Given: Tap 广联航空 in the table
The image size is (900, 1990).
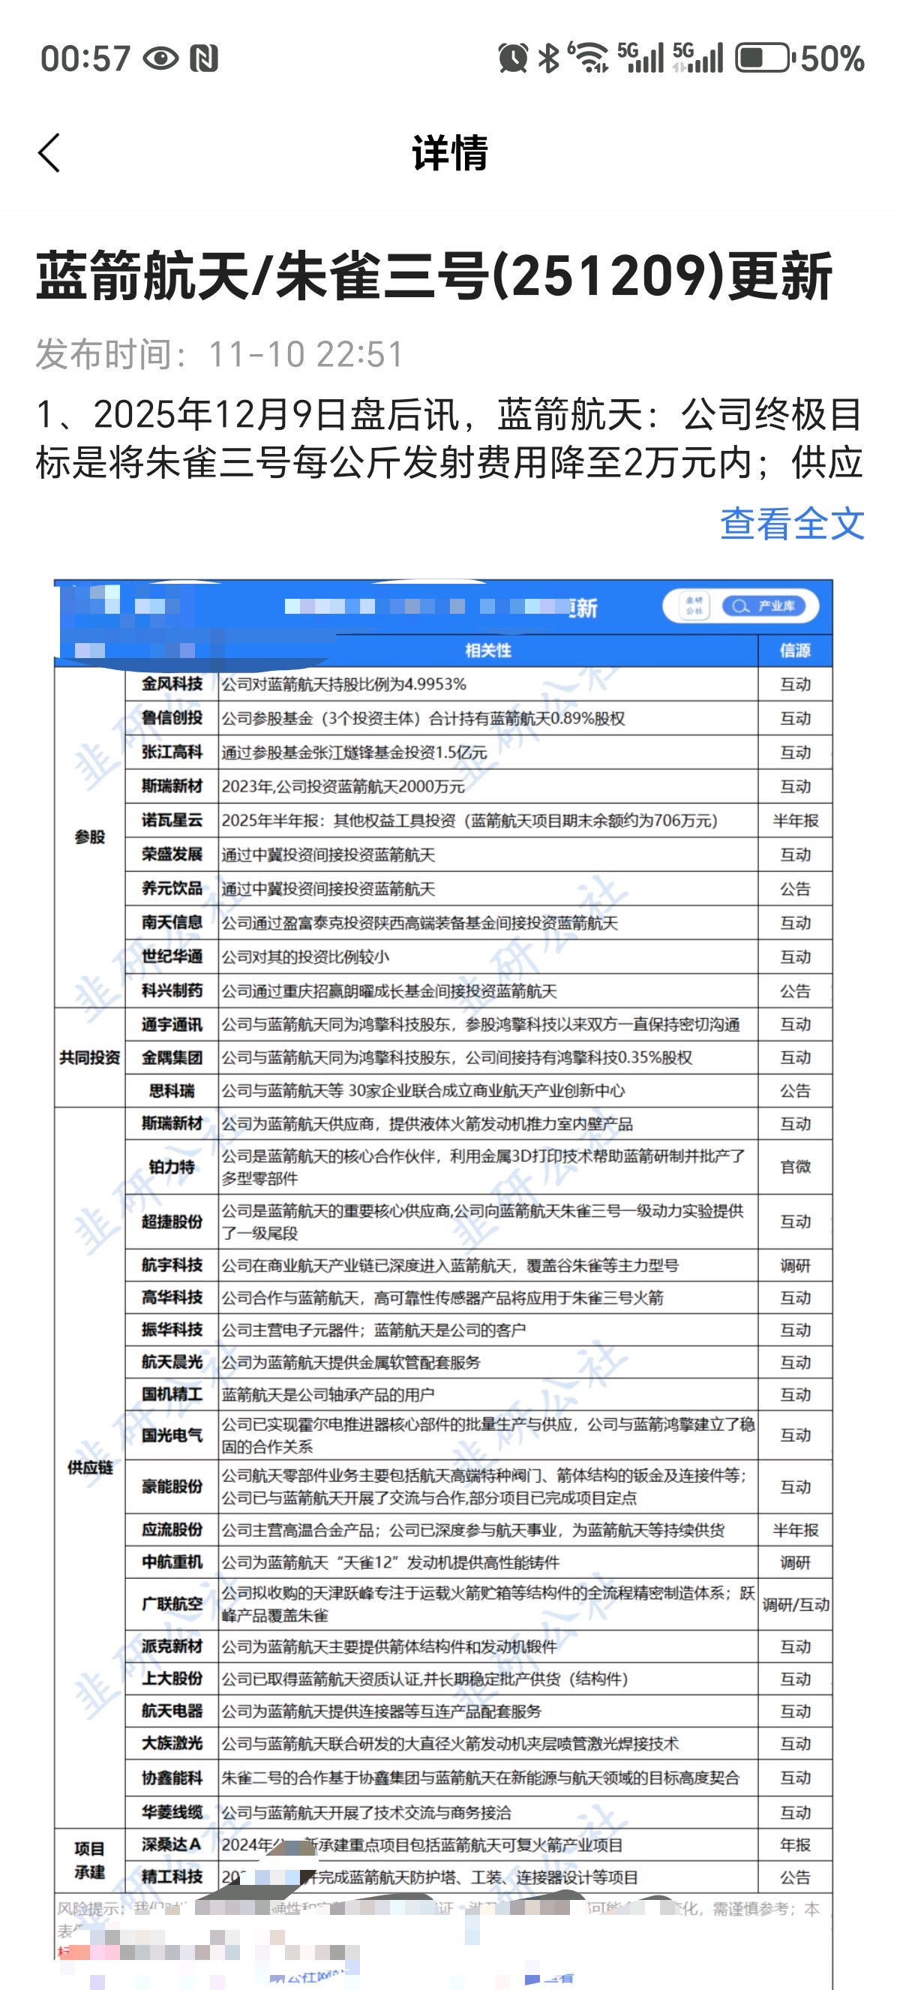Looking at the screenshot, I should click(x=172, y=1604).
